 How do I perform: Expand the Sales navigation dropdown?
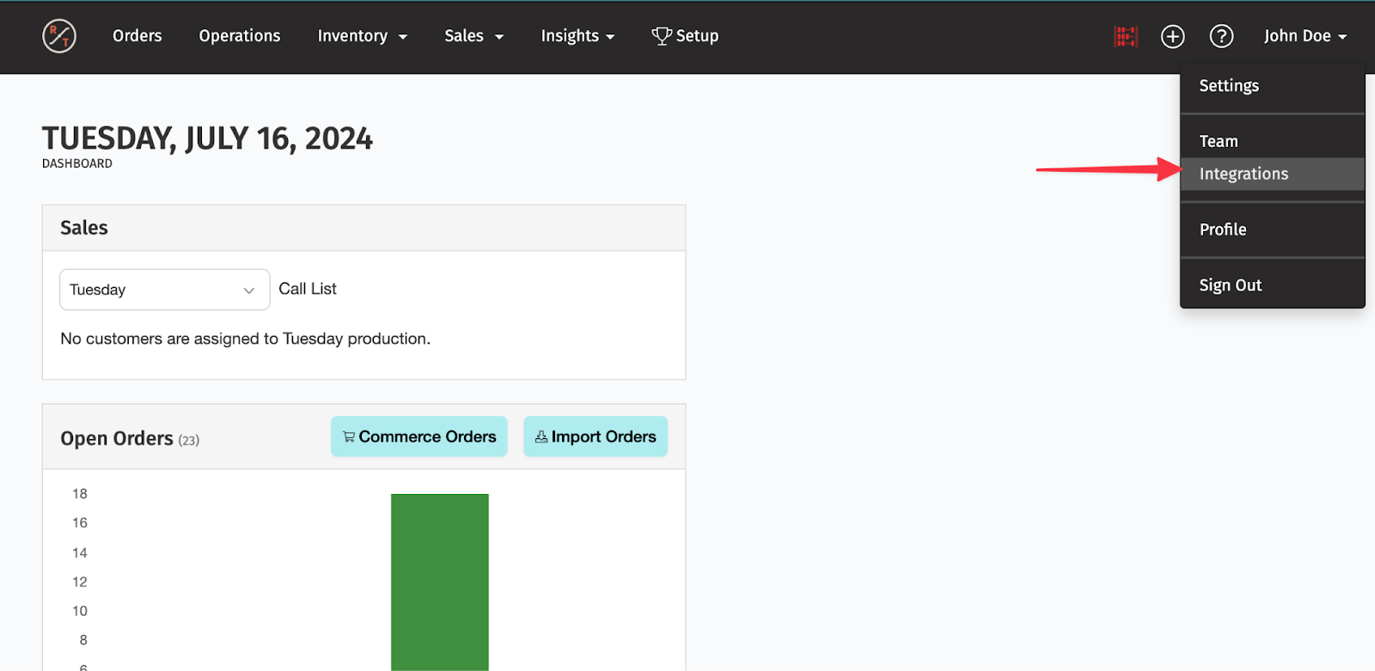point(474,36)
